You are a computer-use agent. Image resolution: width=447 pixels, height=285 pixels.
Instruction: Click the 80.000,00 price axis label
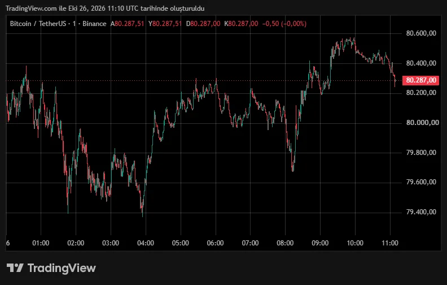[x=423, y=123]
